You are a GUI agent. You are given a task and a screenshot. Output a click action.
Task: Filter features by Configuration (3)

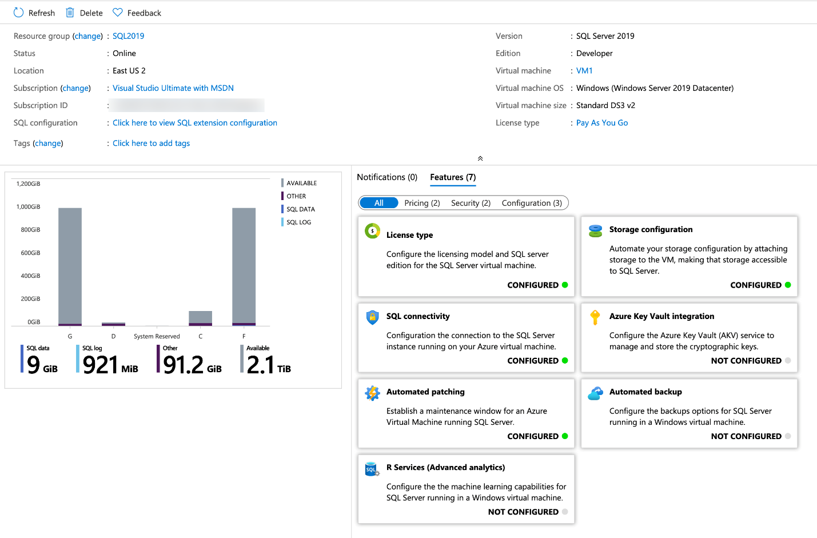click(532, 203)
